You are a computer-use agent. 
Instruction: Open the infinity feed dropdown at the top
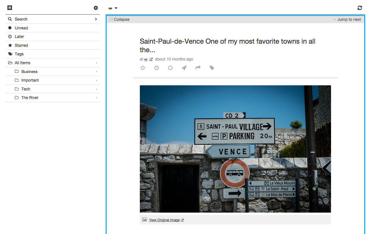click(x=113, y=8)
